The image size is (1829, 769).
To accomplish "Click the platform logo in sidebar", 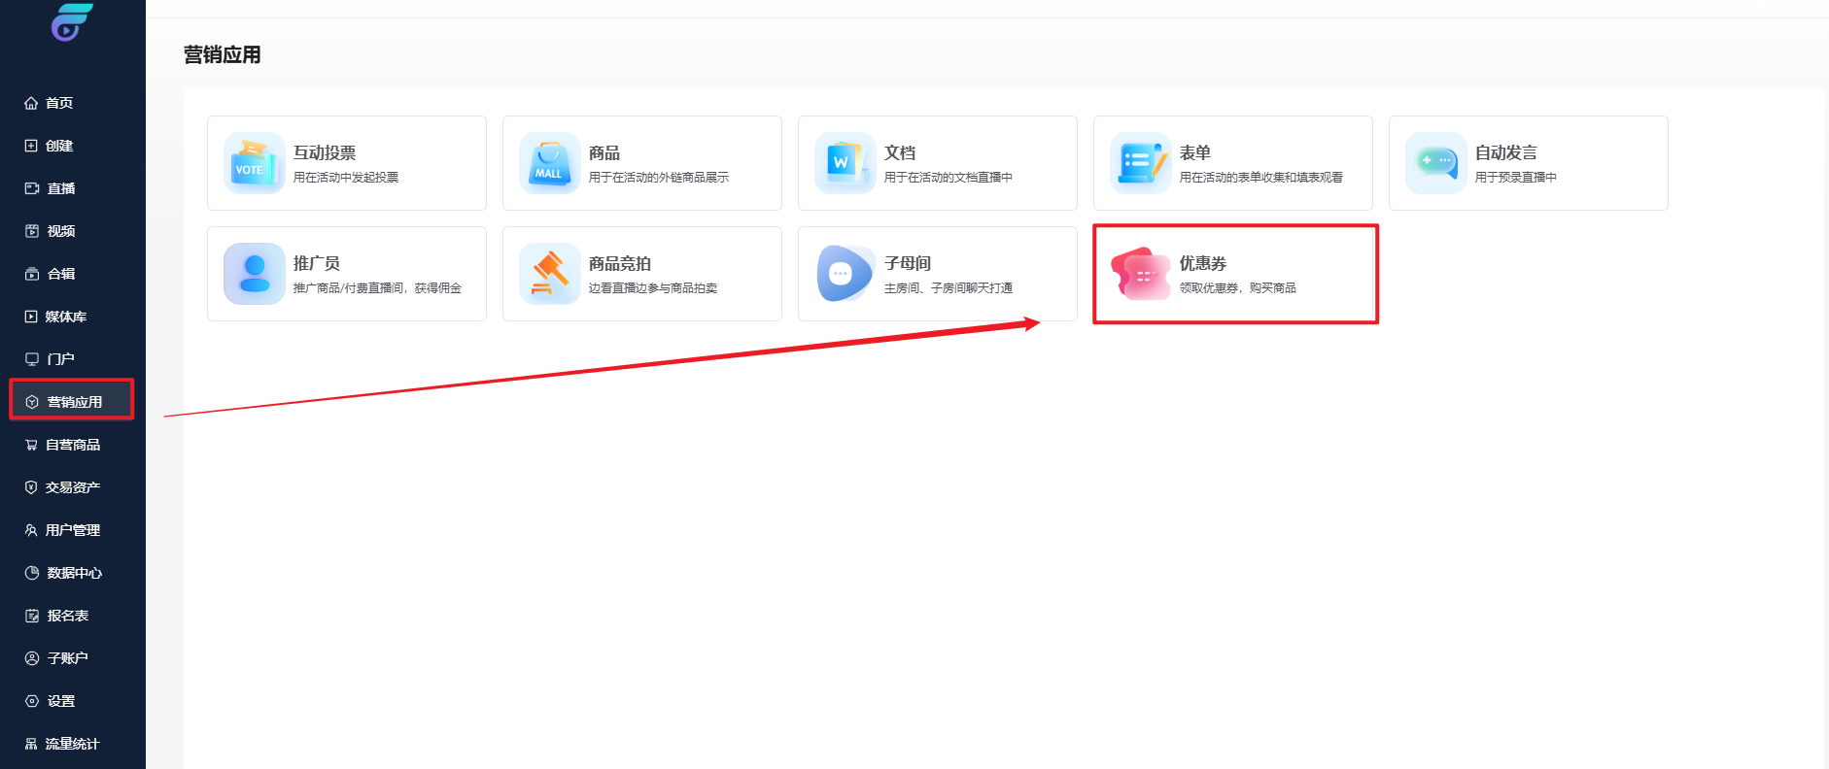I will (x=71, y=23).
